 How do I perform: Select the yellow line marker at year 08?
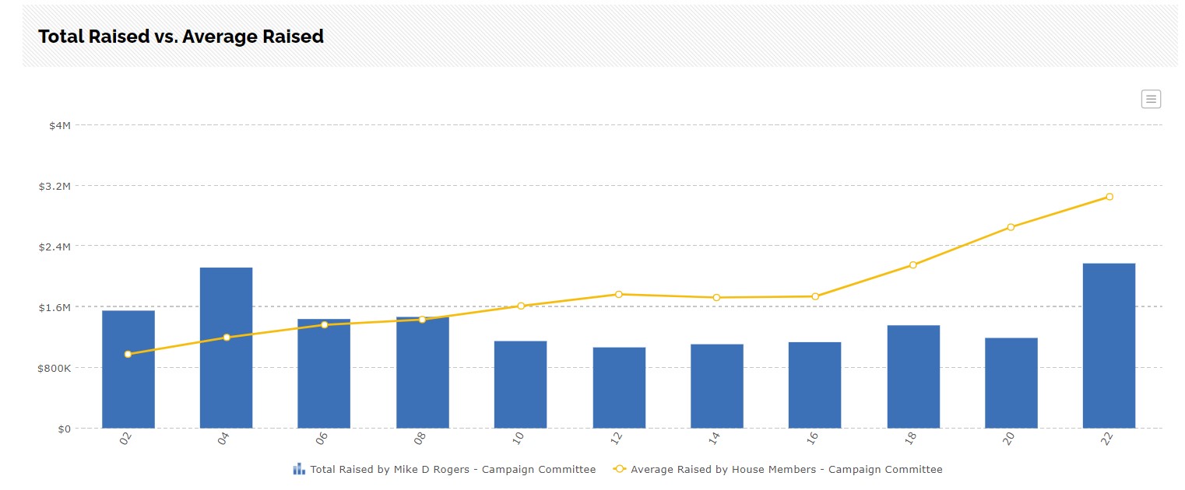(423, 320)
